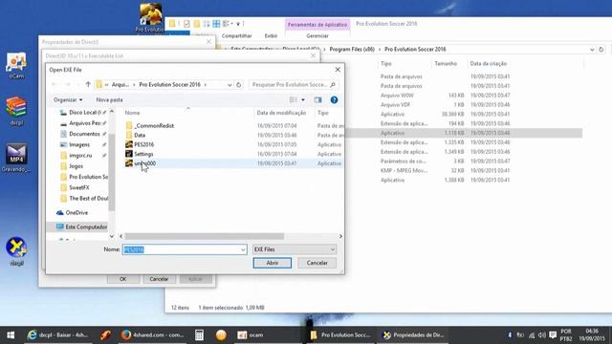
Task: Select the PES2016 application file
Action: (140, 144)
